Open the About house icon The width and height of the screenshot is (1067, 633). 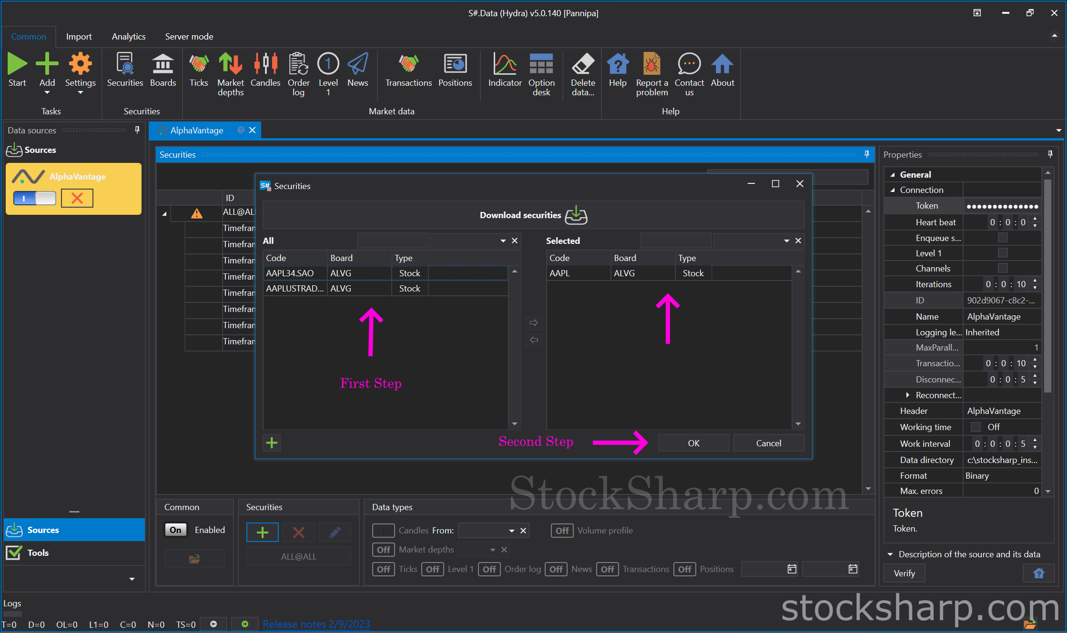722,64
